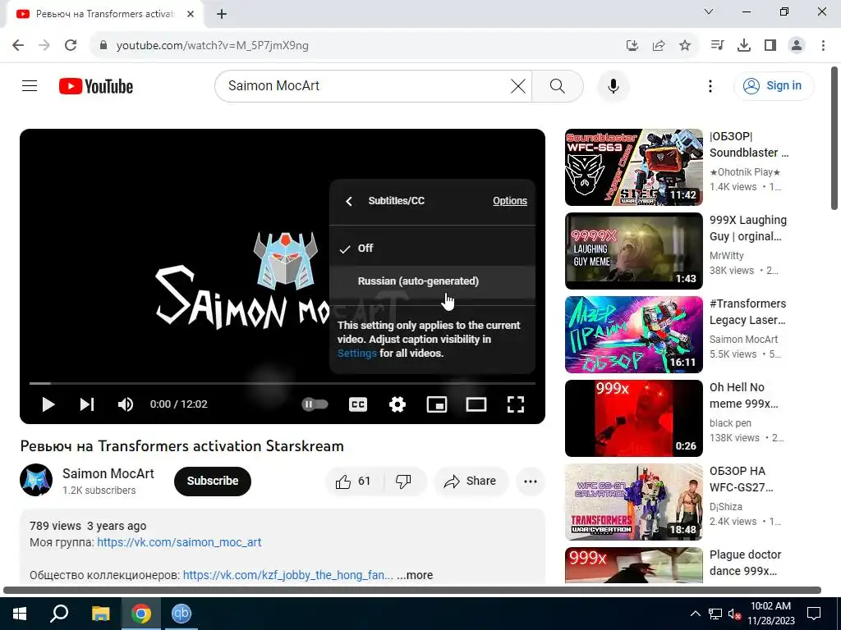Viewport: 841px width, 630px height.
Task: Click the horizontal page scrollbar
Action: (412, 591)
